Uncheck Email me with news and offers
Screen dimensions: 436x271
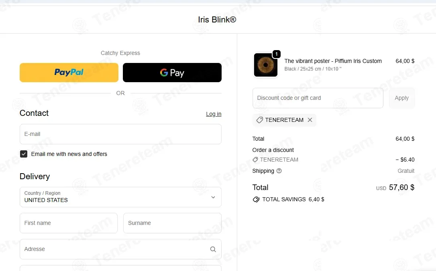[24, 154]
